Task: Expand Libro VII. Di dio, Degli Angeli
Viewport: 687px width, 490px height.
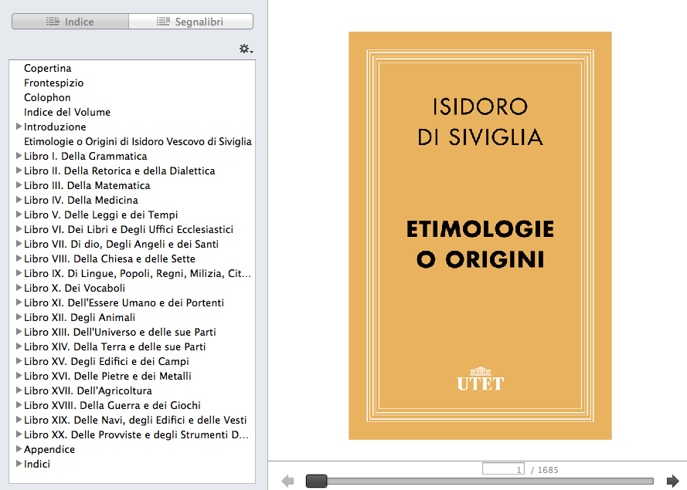Action: pyautogui.click(x=19, y=244)
